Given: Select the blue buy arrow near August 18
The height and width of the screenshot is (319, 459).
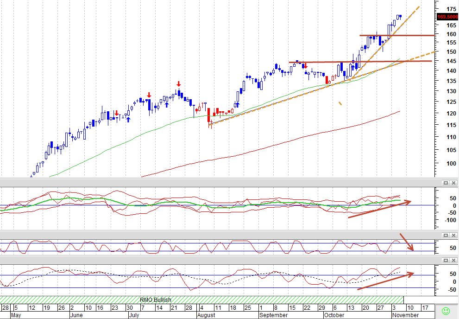Looking at the screenshot, I should pyautogui.click(x=238, y=105).
